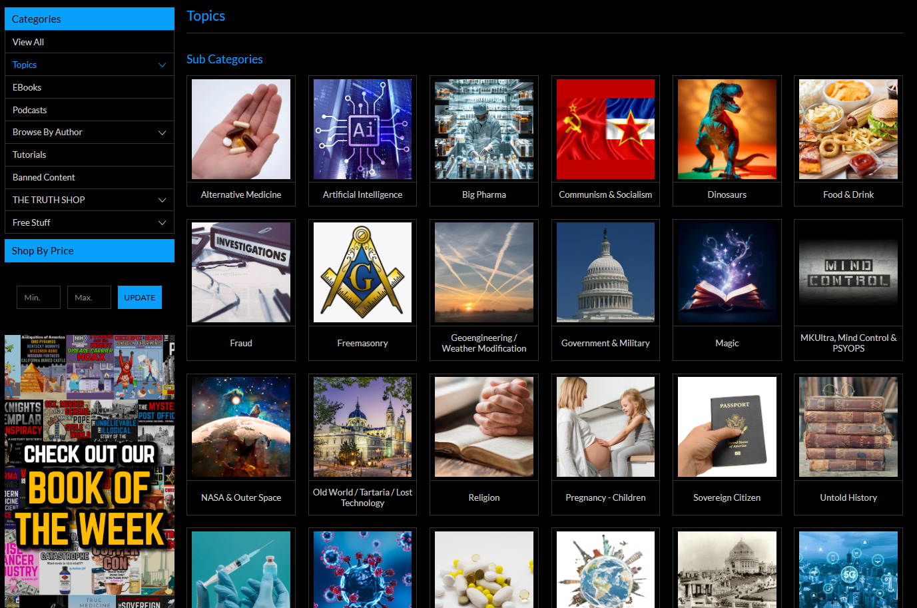Open the Artificial Intelligence category image
Screen dimensions: 917x608
click(362, 129)
